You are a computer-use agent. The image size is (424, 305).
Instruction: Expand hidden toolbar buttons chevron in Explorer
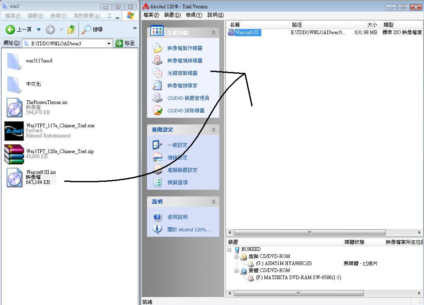[135, 28]
